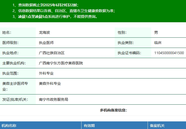Select the value 美容外科专业

pos(50,83)
